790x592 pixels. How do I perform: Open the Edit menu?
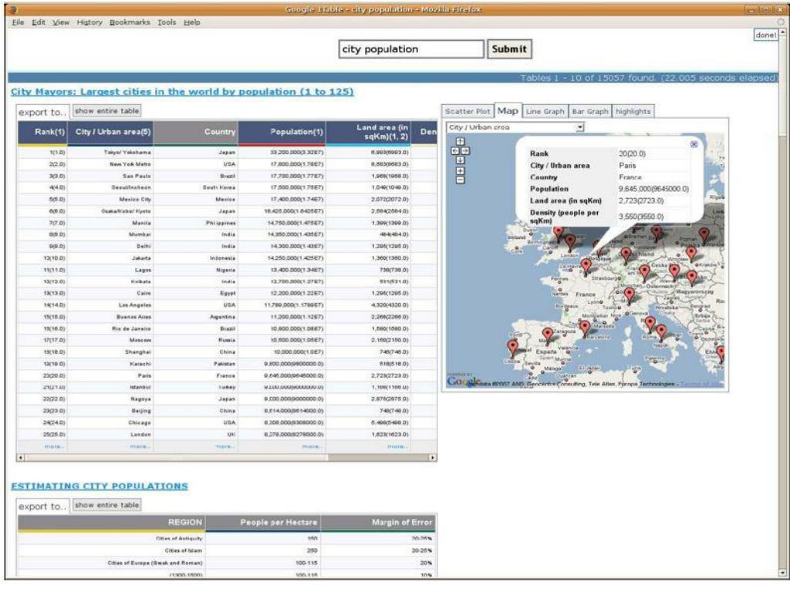(x=39, y=22)
